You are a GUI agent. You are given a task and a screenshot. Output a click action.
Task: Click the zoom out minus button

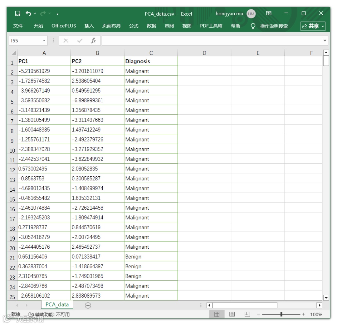(x=259, y=314)
